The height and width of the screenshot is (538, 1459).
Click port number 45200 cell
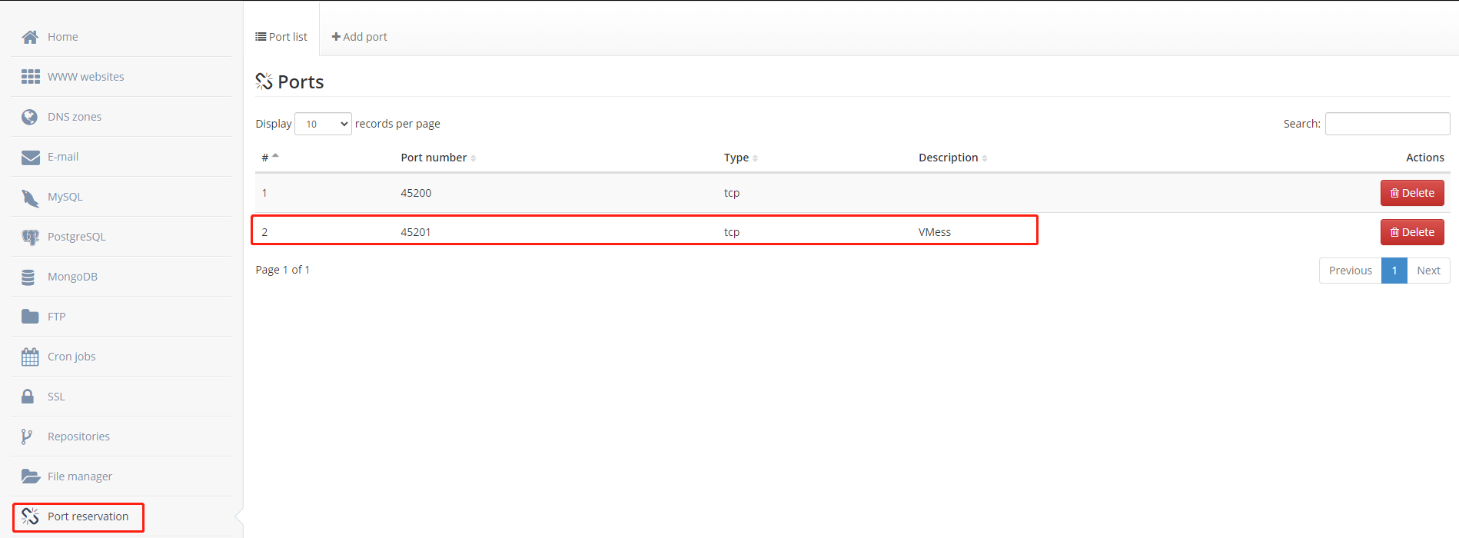[416, 193]
